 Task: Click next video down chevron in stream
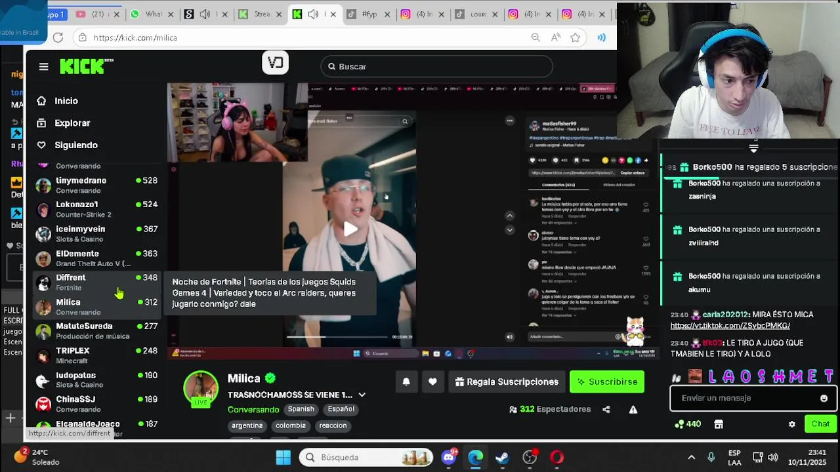[509, 230]
